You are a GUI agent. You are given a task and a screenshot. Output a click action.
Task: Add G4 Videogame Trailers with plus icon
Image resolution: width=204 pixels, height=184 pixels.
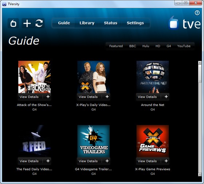click(107, 161)
